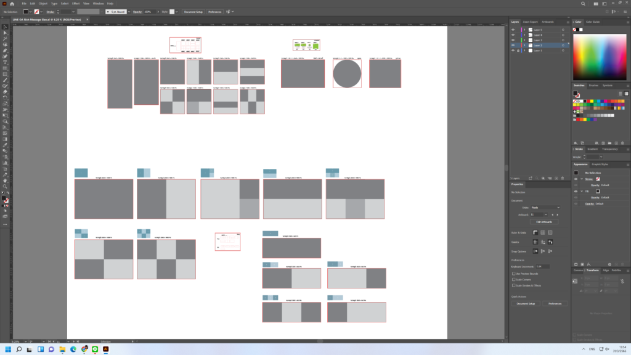The image size is (631, 355).
Task: Delete a swatch using the trash icon
Action: click(x=622, y=142)
